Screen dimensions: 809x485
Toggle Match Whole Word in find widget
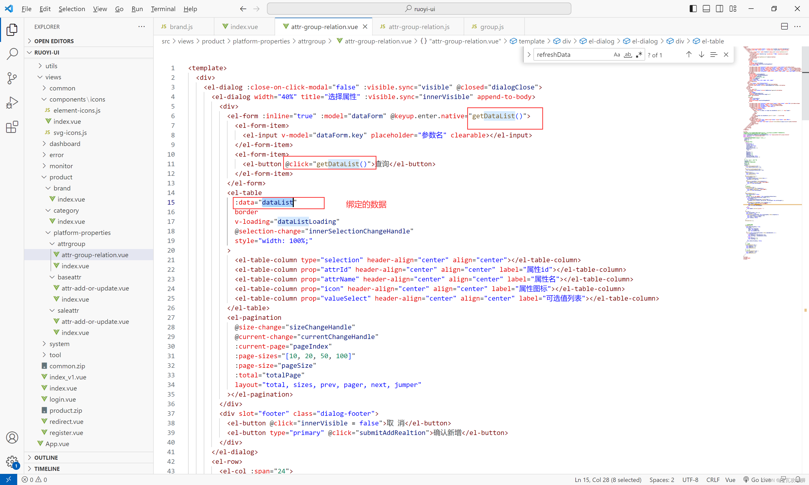coord(628,55)
